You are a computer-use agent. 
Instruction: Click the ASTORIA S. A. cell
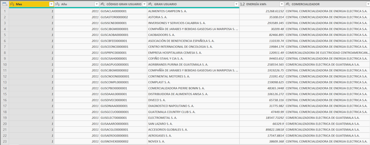[193, 17]
